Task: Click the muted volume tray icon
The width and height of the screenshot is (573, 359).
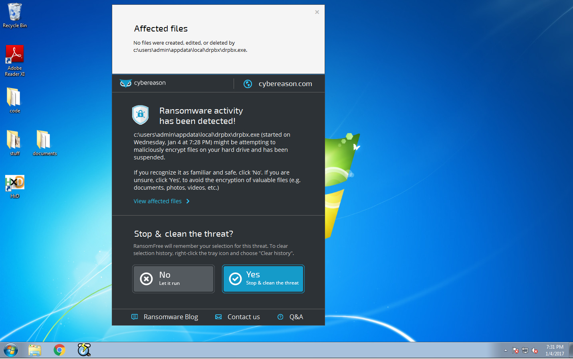Action: click(535, 351)
